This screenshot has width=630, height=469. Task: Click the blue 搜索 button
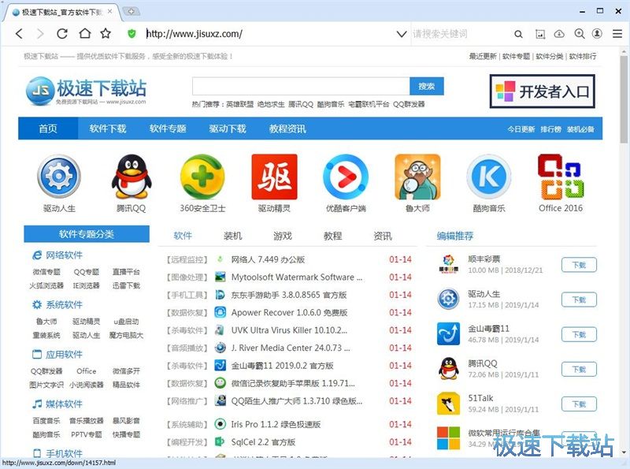click(427, 86)
